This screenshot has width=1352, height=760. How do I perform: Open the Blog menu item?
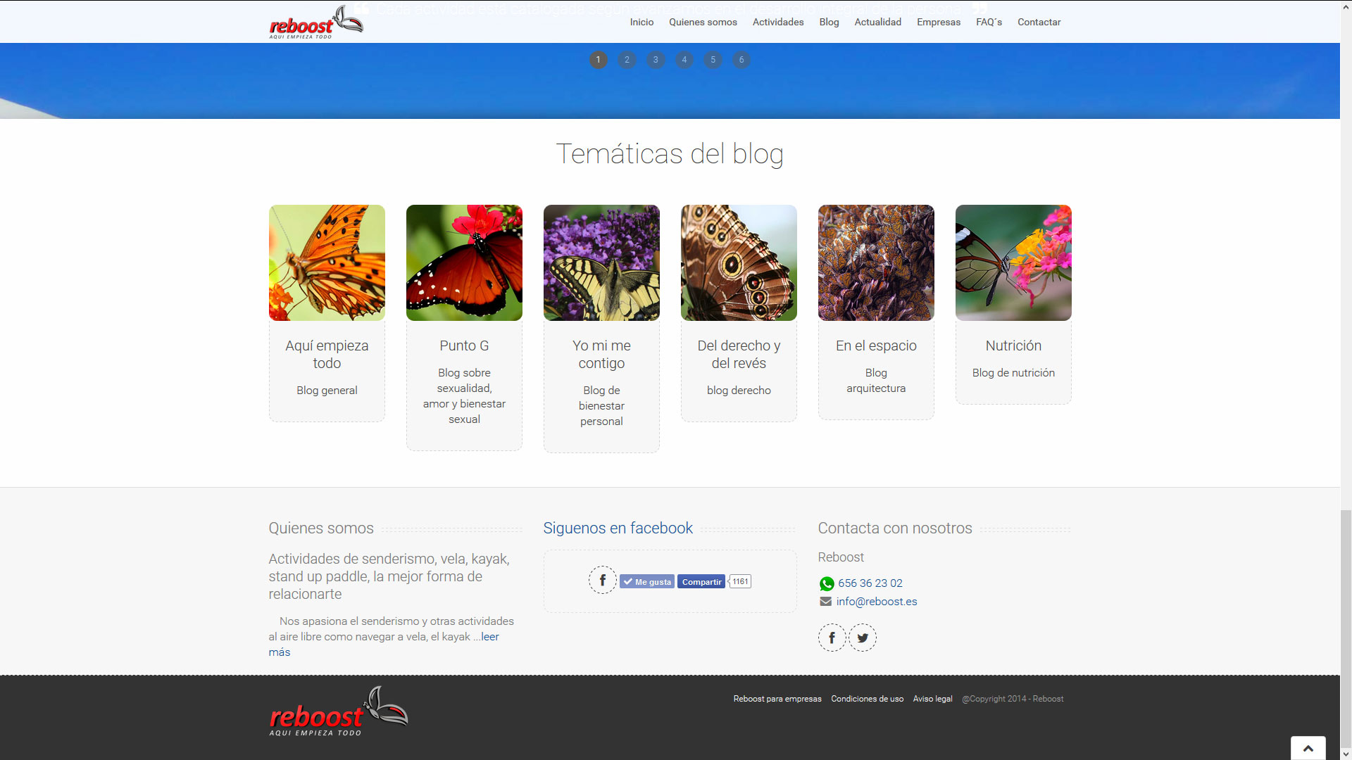[x=829, y=22]
